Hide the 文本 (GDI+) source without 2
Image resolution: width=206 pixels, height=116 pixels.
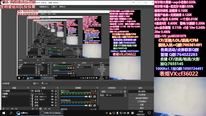coord(52,100)
